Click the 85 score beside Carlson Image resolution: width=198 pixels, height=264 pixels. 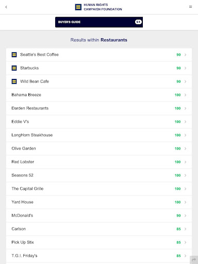tap(178, 229)
